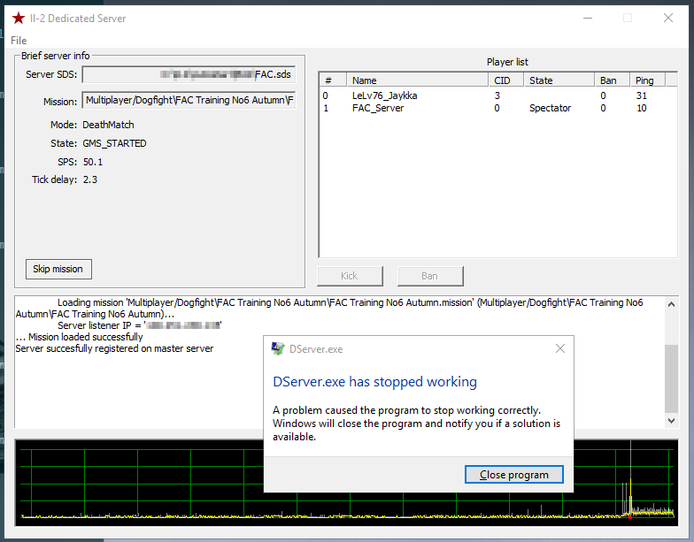Click the DeathMatch mode value
The height and width of the screenshot is (542, 694).
coord(108,125)
